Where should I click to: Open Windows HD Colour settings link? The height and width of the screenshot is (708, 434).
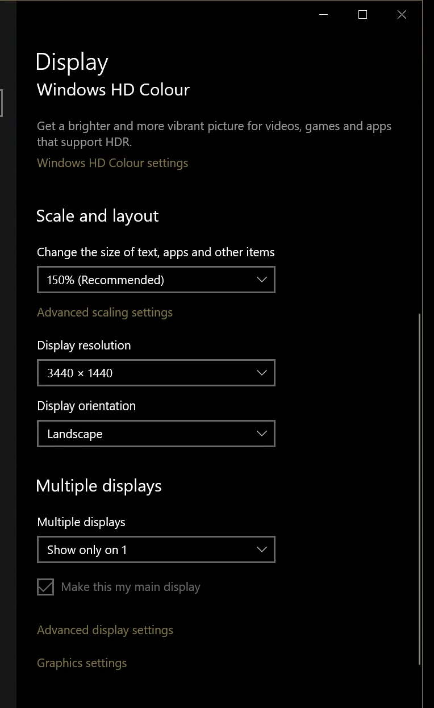pyautogui.click(x=112, y=163)
